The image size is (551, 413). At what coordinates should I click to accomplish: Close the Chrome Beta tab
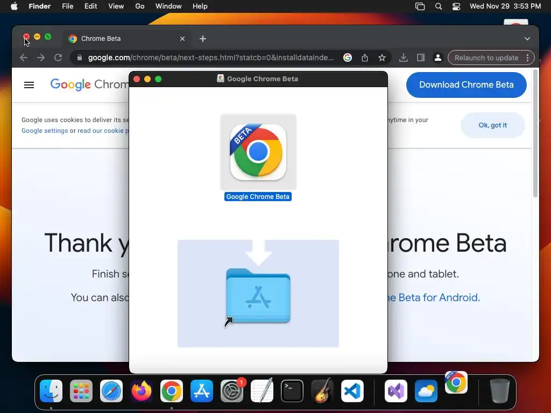tap(182, 39)
